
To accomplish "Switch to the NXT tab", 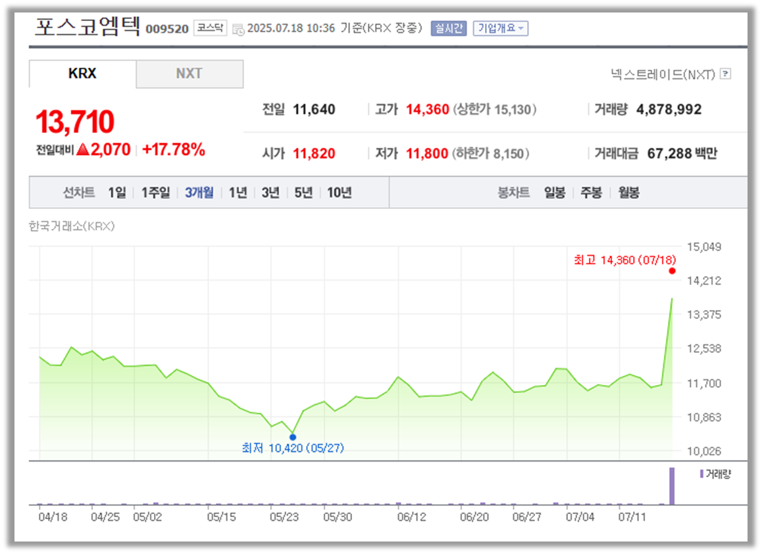I will pyautogui.click(x=190, y=74).
